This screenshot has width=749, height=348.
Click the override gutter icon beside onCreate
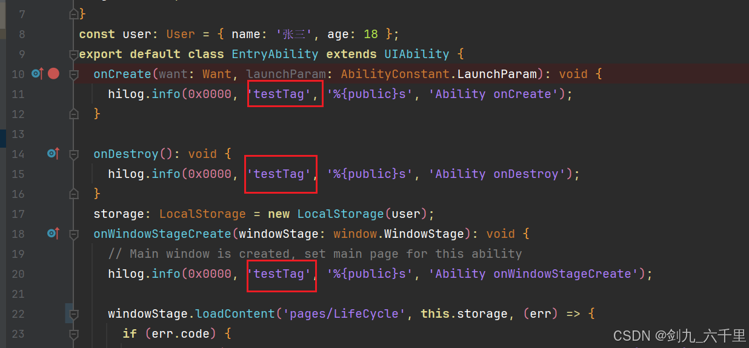click(x=37, y=74)
